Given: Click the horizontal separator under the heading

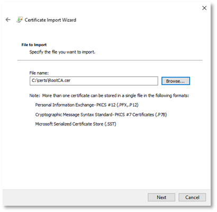Looking at the screenshot, I should (x=110, y=60).
